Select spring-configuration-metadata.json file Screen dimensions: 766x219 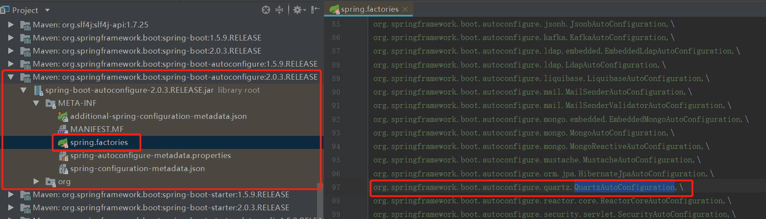[x=138, y=168]
